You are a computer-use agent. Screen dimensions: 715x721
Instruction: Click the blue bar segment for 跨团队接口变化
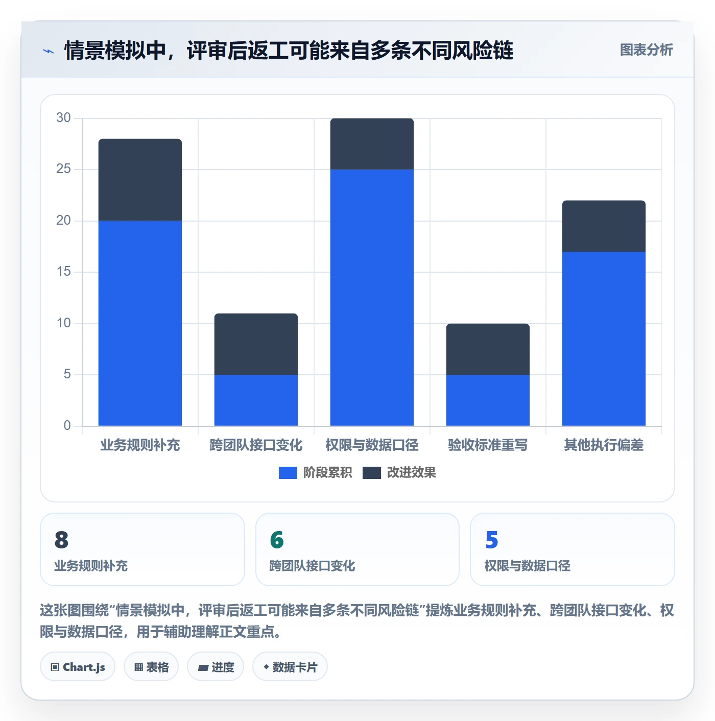(x=256, y=400)
